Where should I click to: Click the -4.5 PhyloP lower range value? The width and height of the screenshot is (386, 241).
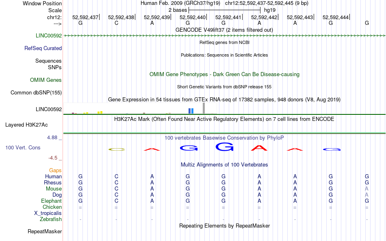(53, 158)
